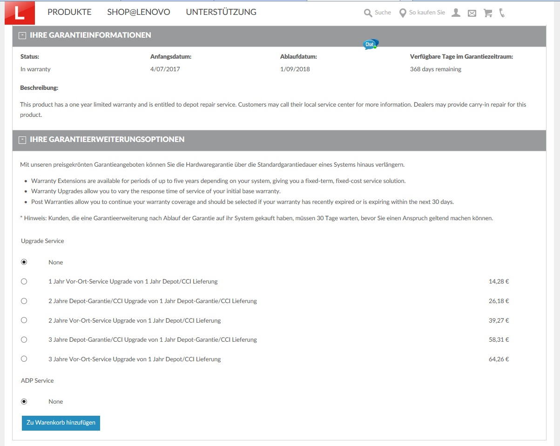Click the 26,18 € price
This screenshot has height=446, width=560.
pyautogui.click(x=499, y=301)
